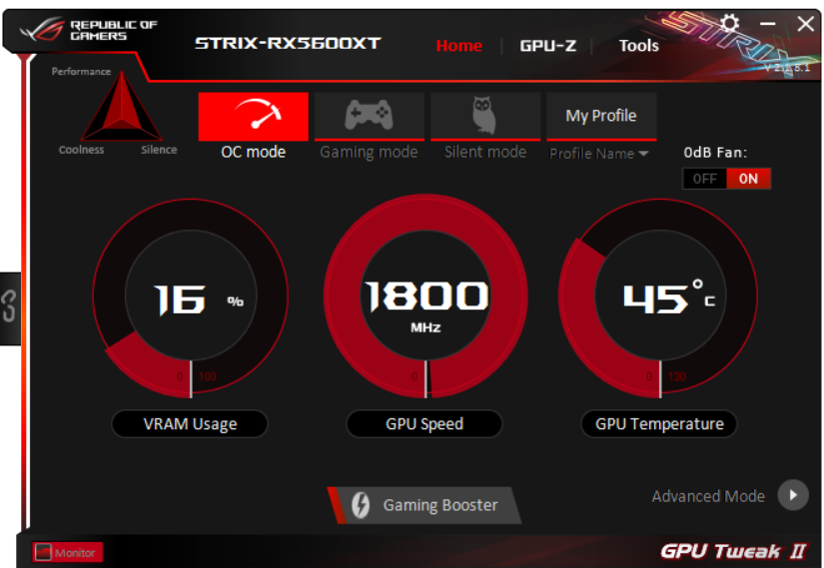
Task: Click the GPU Speed gauge dial
Action: 425,296
